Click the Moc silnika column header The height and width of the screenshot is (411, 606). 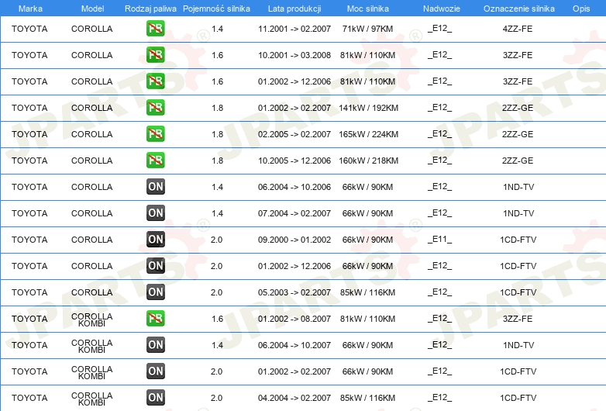click(x=367, y=9)
